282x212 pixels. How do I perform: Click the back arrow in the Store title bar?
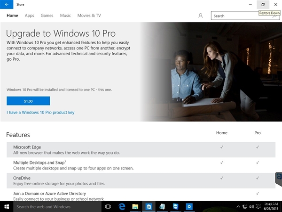7,4
